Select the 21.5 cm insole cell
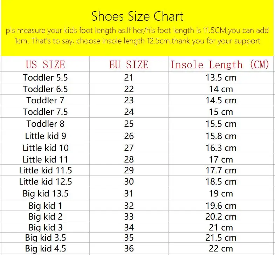The height and width of the screenshot is (255, 275). 221,237
